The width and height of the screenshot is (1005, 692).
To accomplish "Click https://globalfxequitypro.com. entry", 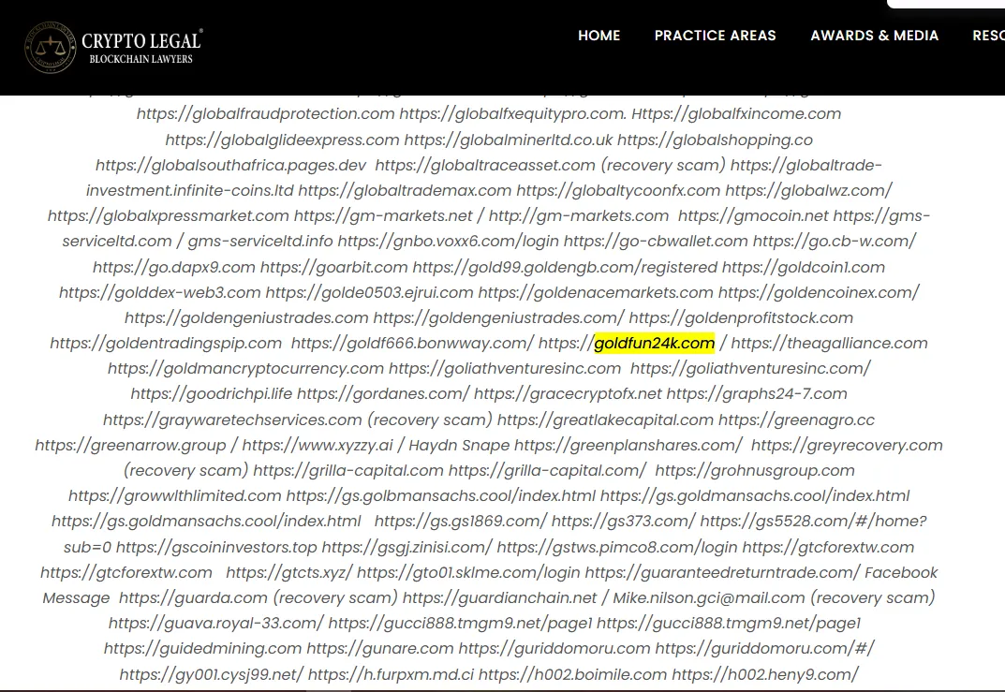I will 512,114.
